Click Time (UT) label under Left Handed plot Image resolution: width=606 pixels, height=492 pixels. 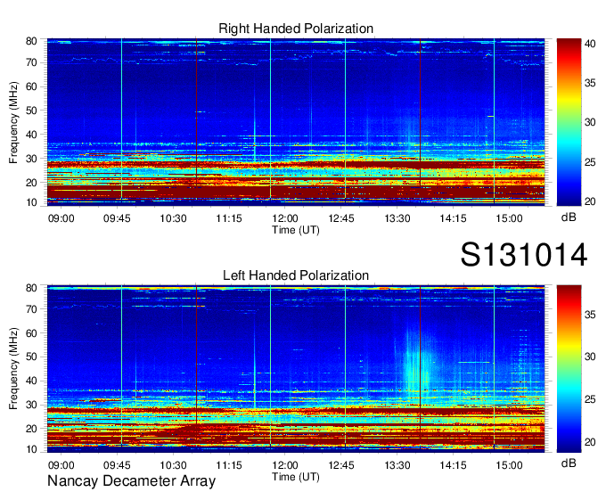pos(296,477)
